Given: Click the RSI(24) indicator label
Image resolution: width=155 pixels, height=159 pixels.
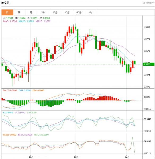Looking at the screenshot, I should pos(41,135).
